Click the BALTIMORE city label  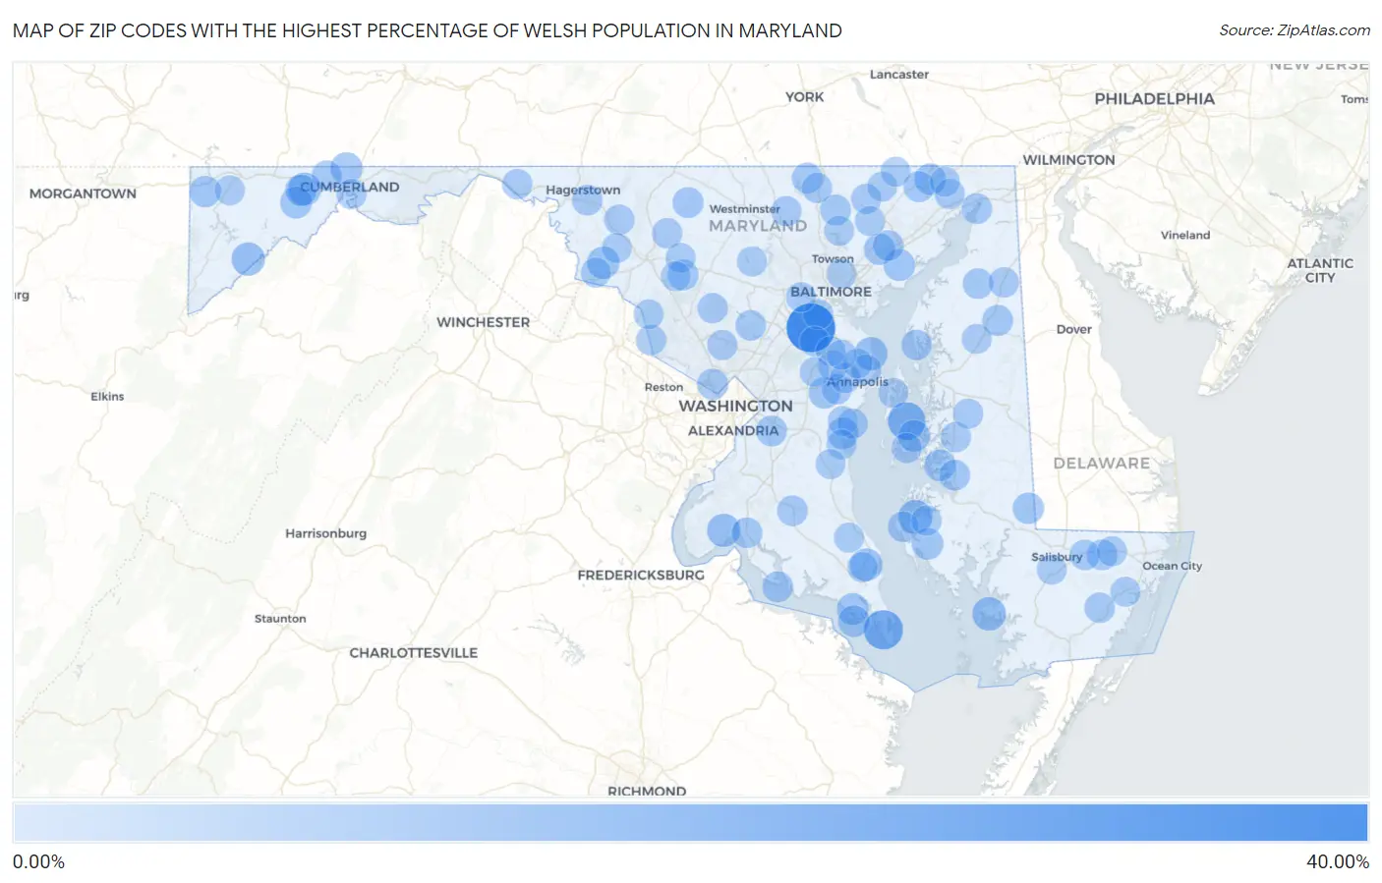[x=831, y=292]
